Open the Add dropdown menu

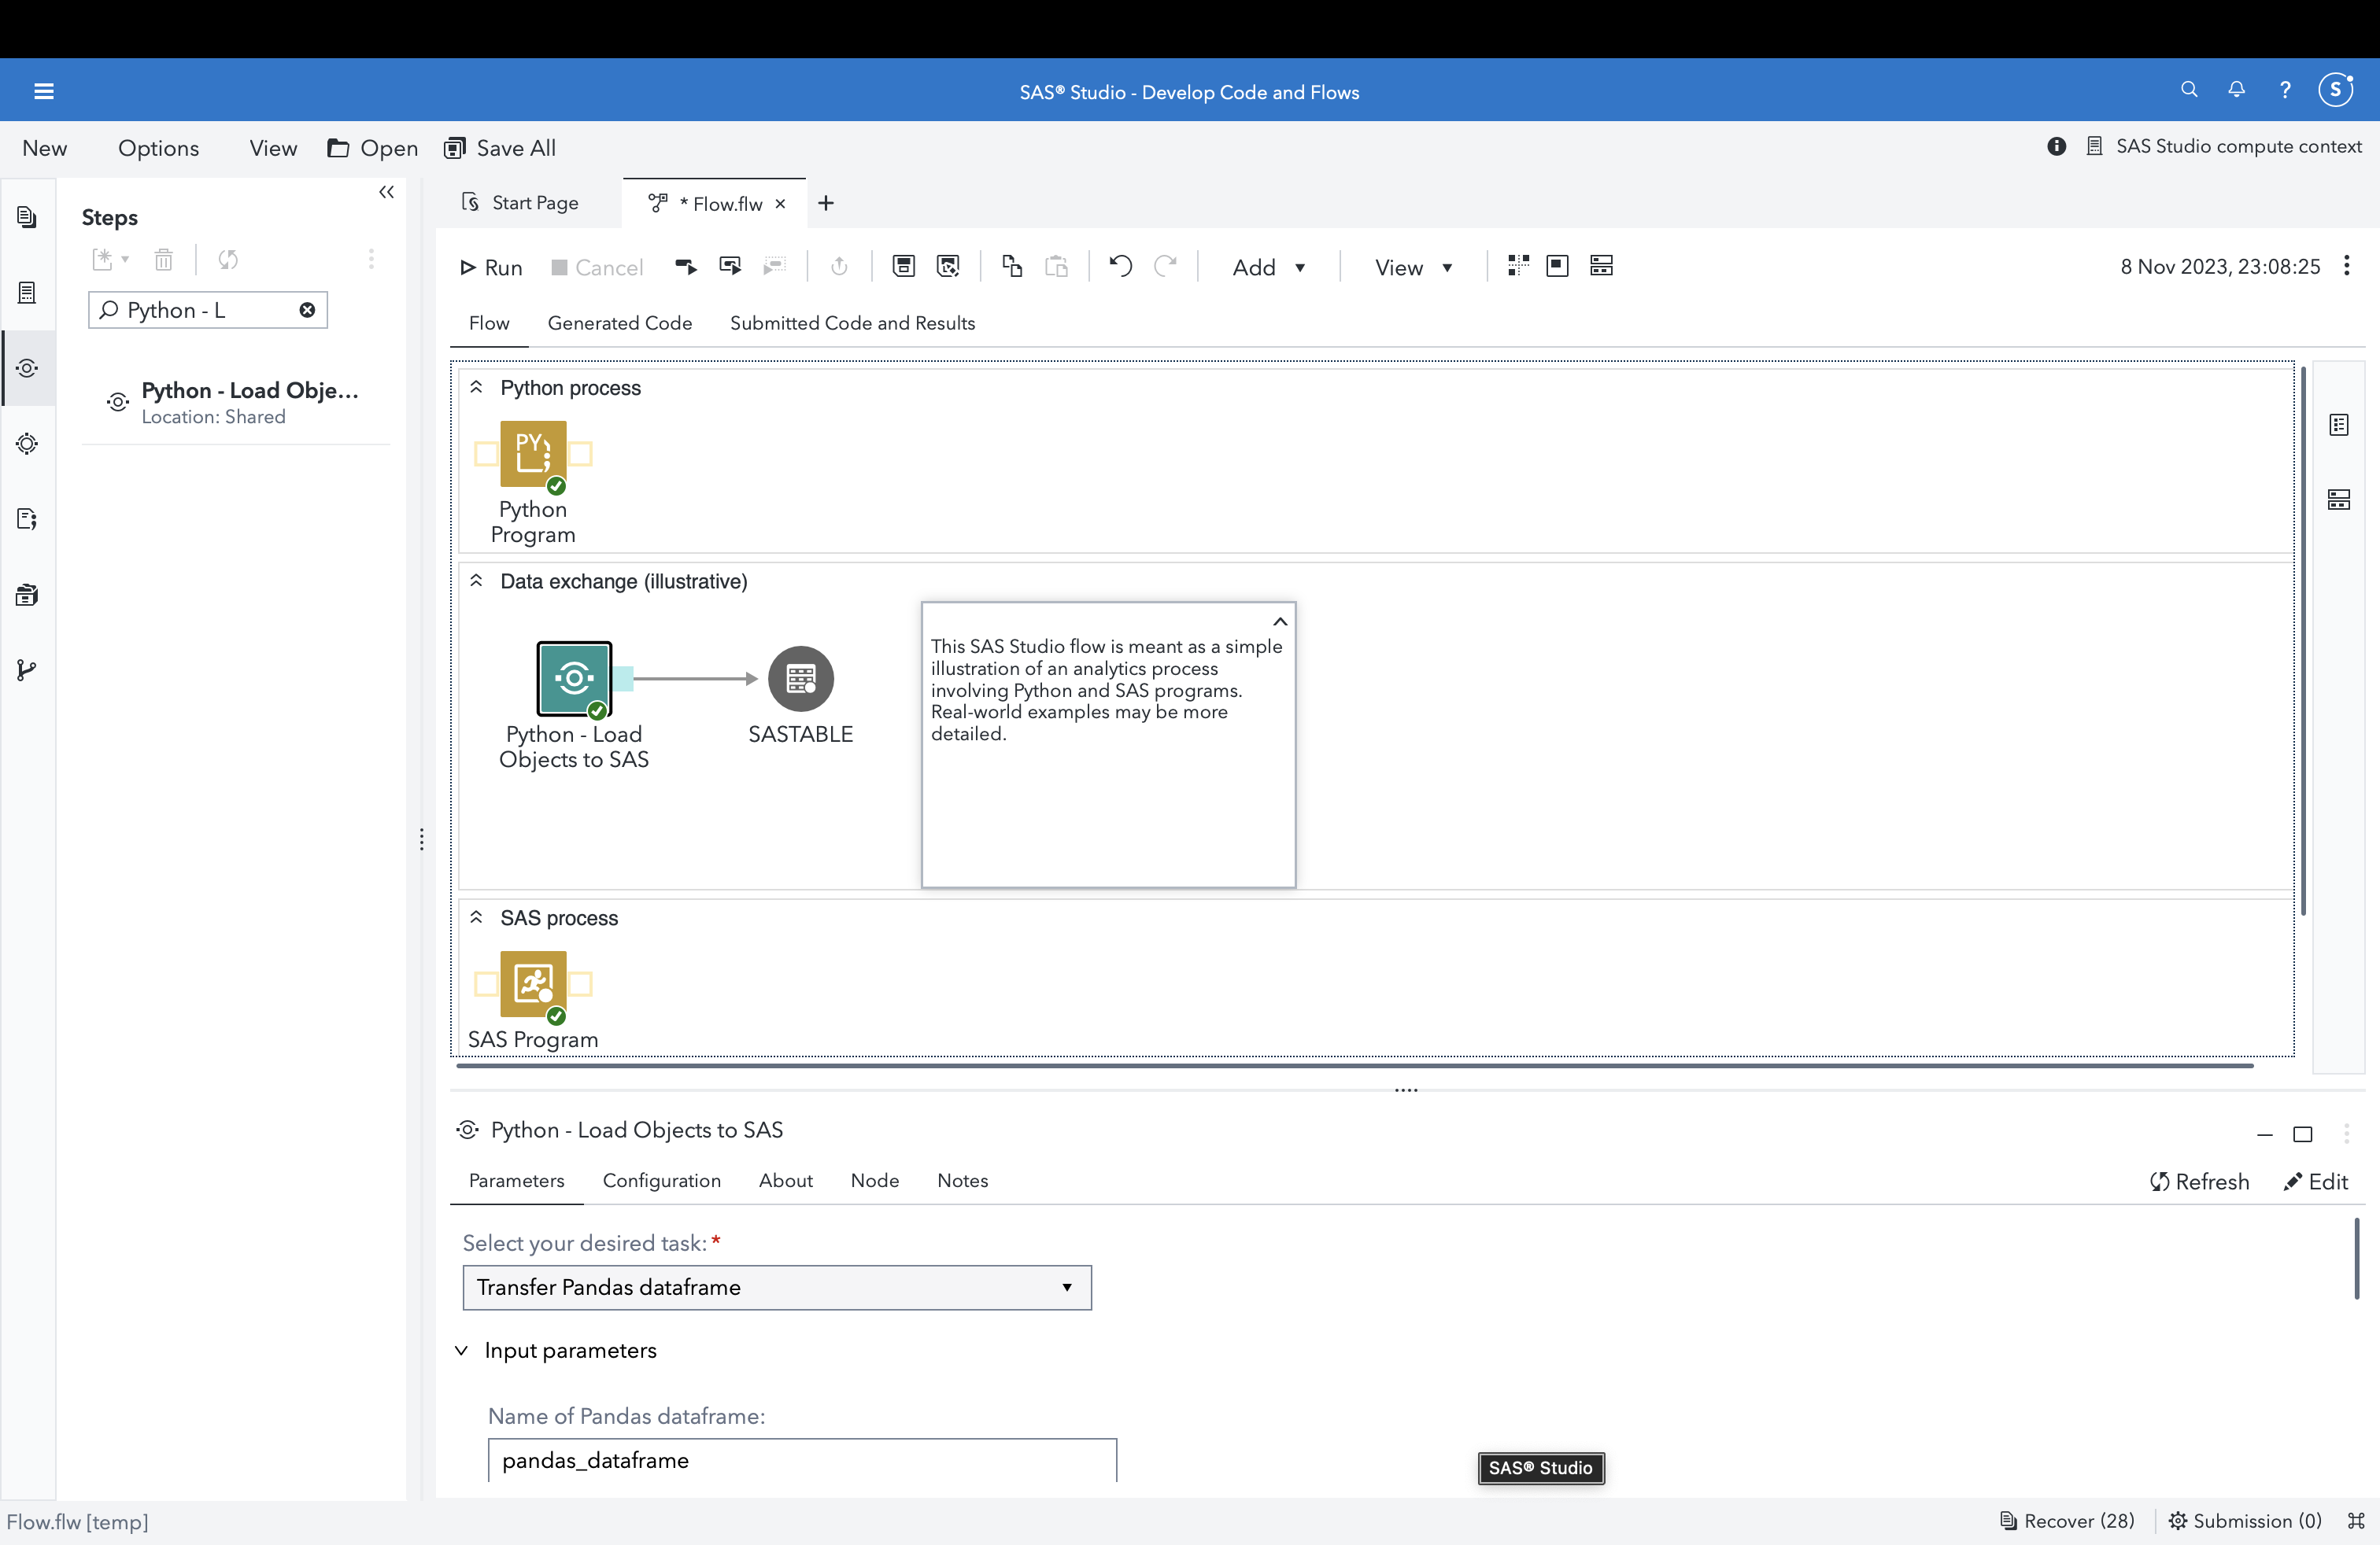pyautogui.click(x=1268, y=267)
